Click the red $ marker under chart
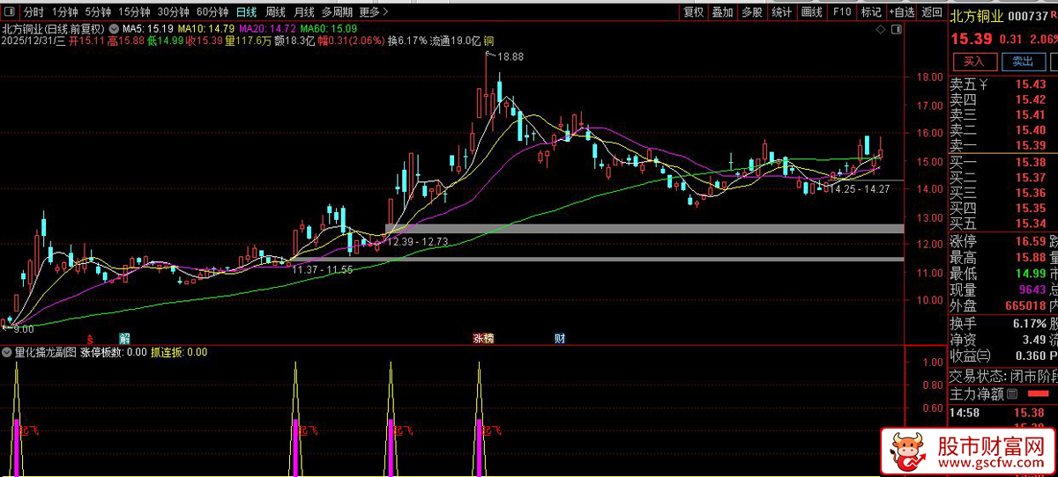 pos(89,339)
